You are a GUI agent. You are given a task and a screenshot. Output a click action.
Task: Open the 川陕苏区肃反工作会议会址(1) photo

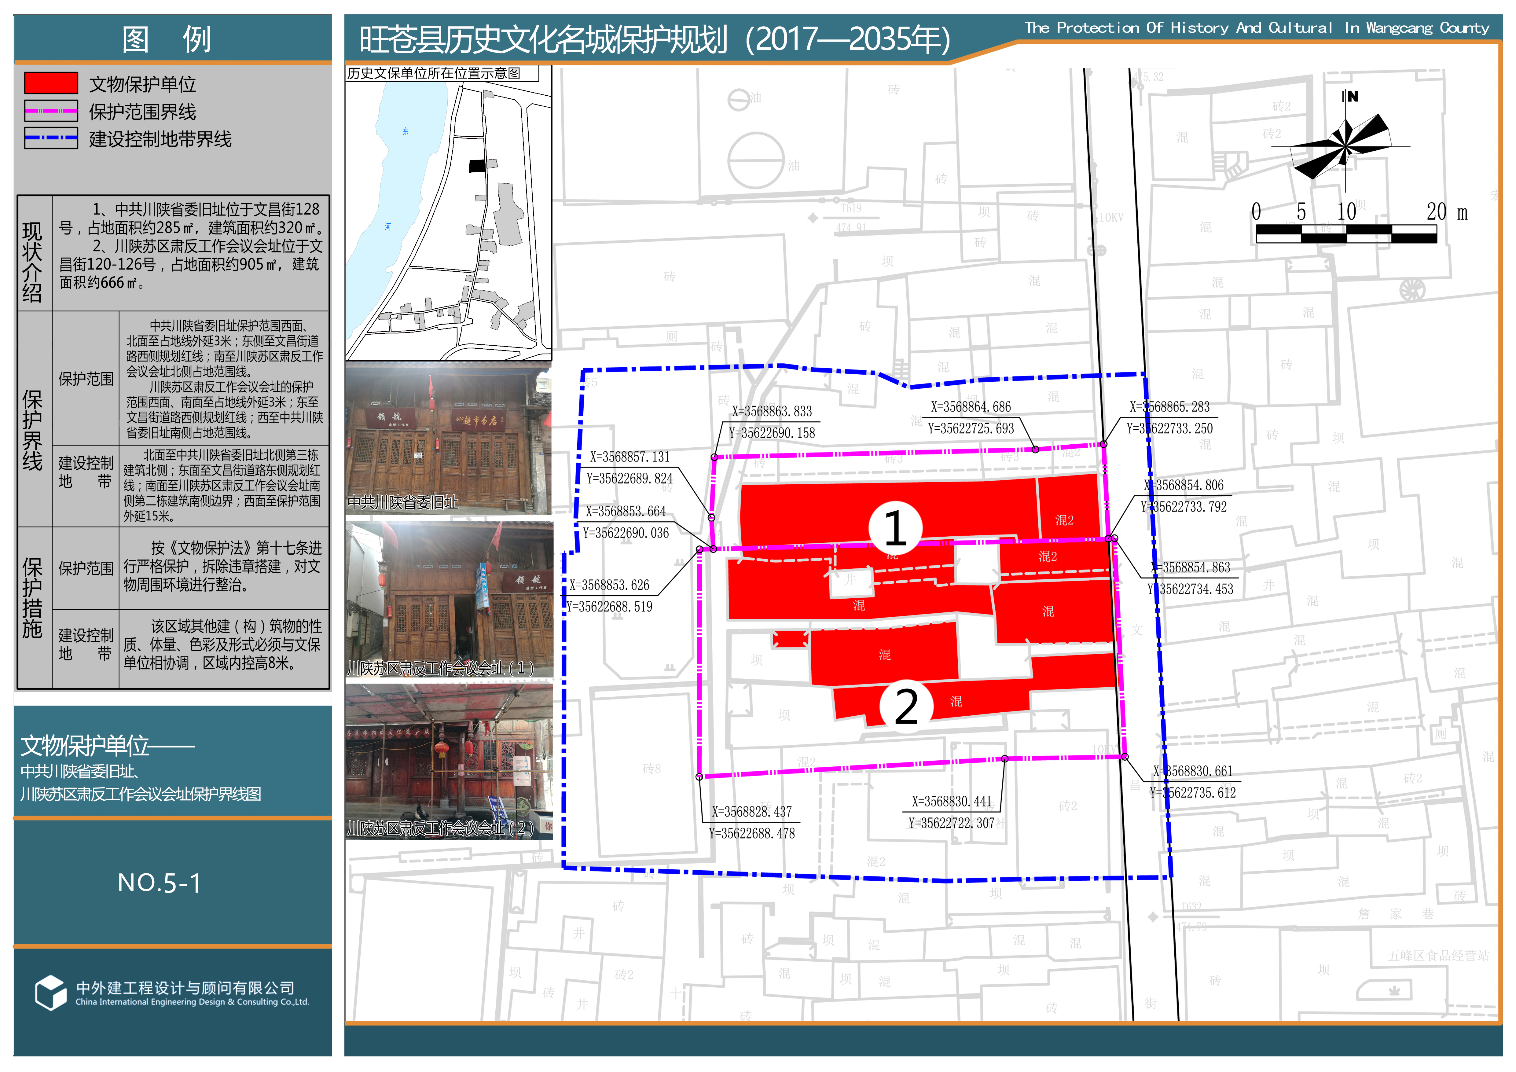coord(449,599)
